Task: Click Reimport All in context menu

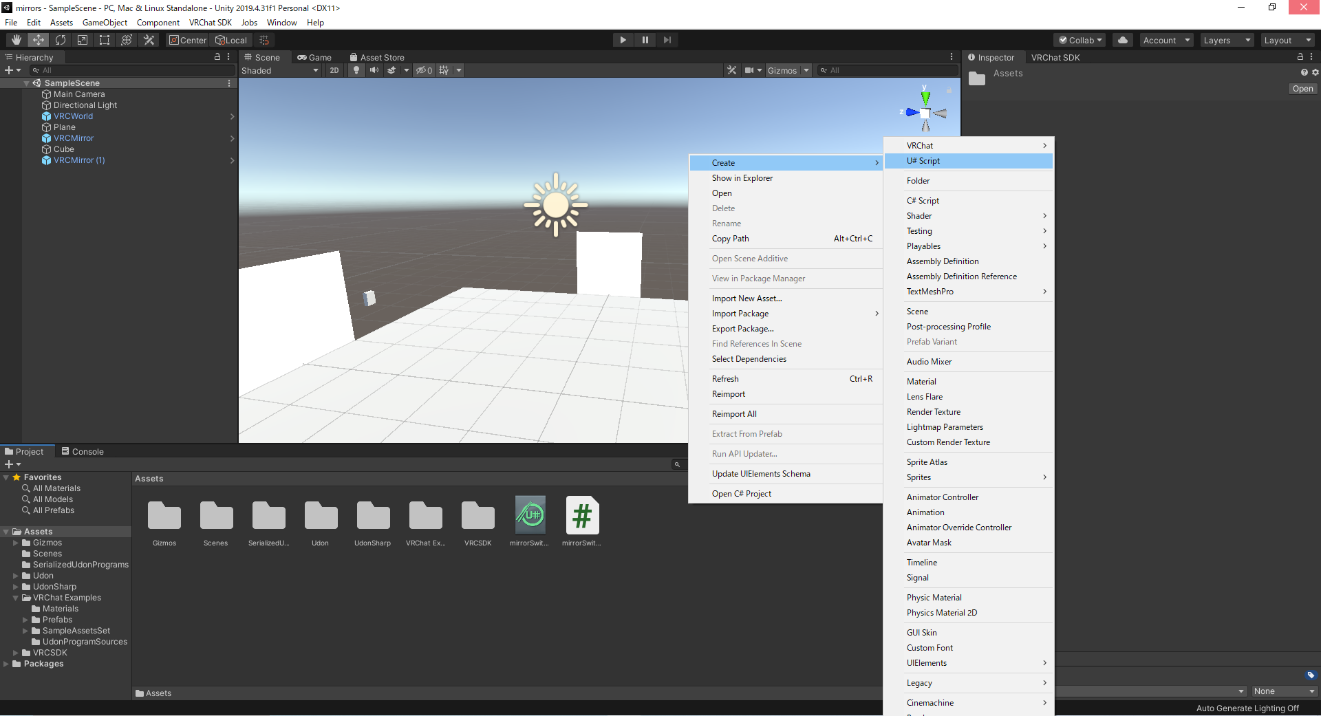Action: [x=786, y=414]
